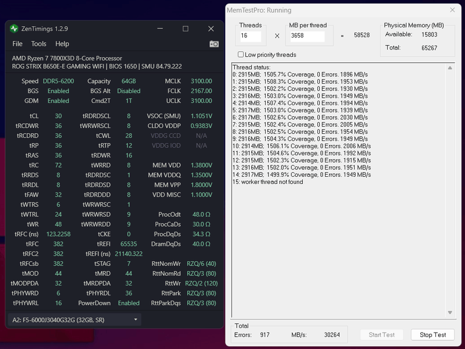Minimize the ZenTimings window
Image resolution: width=465 pixels, height=349 pixels.
tap(160, 29)
